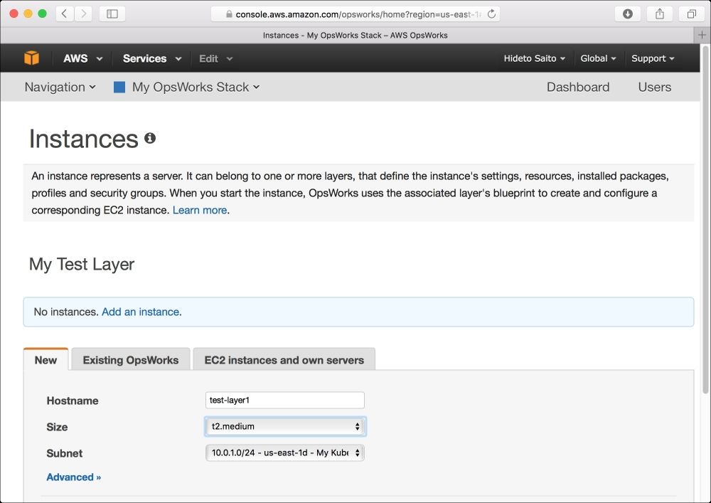Close the Safari window with red button
Image resolution: width=711 pixels, height=503 pixels.
tap(14, 14)
